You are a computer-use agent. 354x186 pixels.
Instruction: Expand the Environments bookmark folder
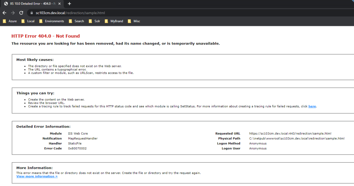click(52, 21)
